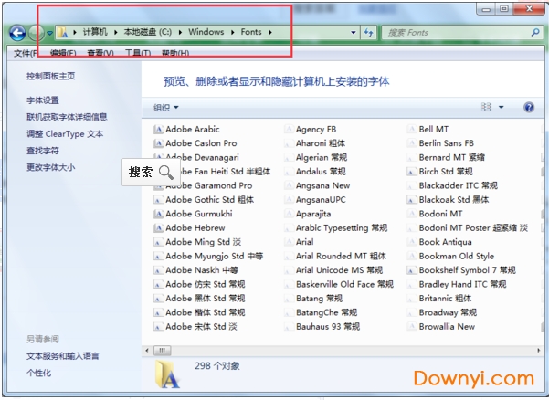Select the Adobe Gothic Std 粗体 font icon
The height and width of the screenshot is (400, 549).
(159, 200)
